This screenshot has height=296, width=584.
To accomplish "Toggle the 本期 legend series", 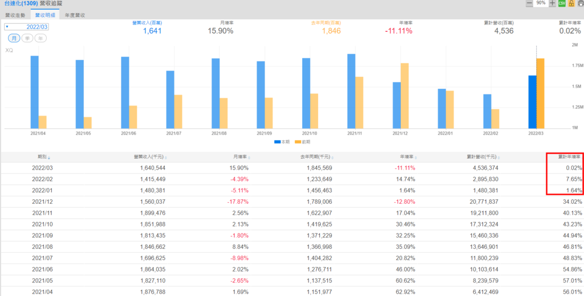I will pyautogui.click(x=283, y=142).
